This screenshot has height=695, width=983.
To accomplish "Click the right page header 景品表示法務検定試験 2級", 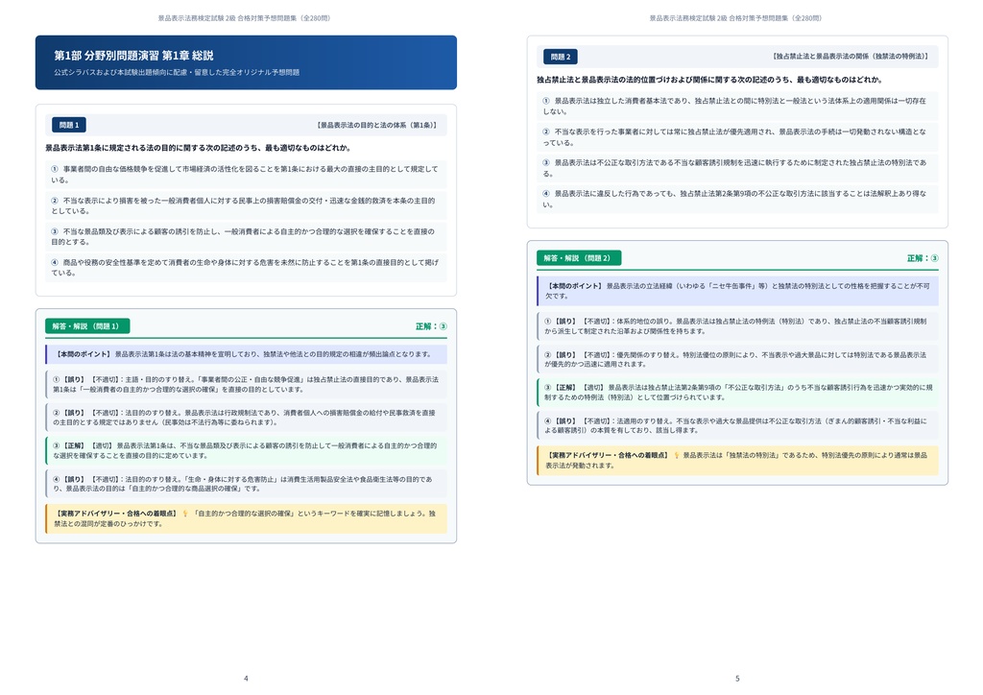I will click(736, 18).
